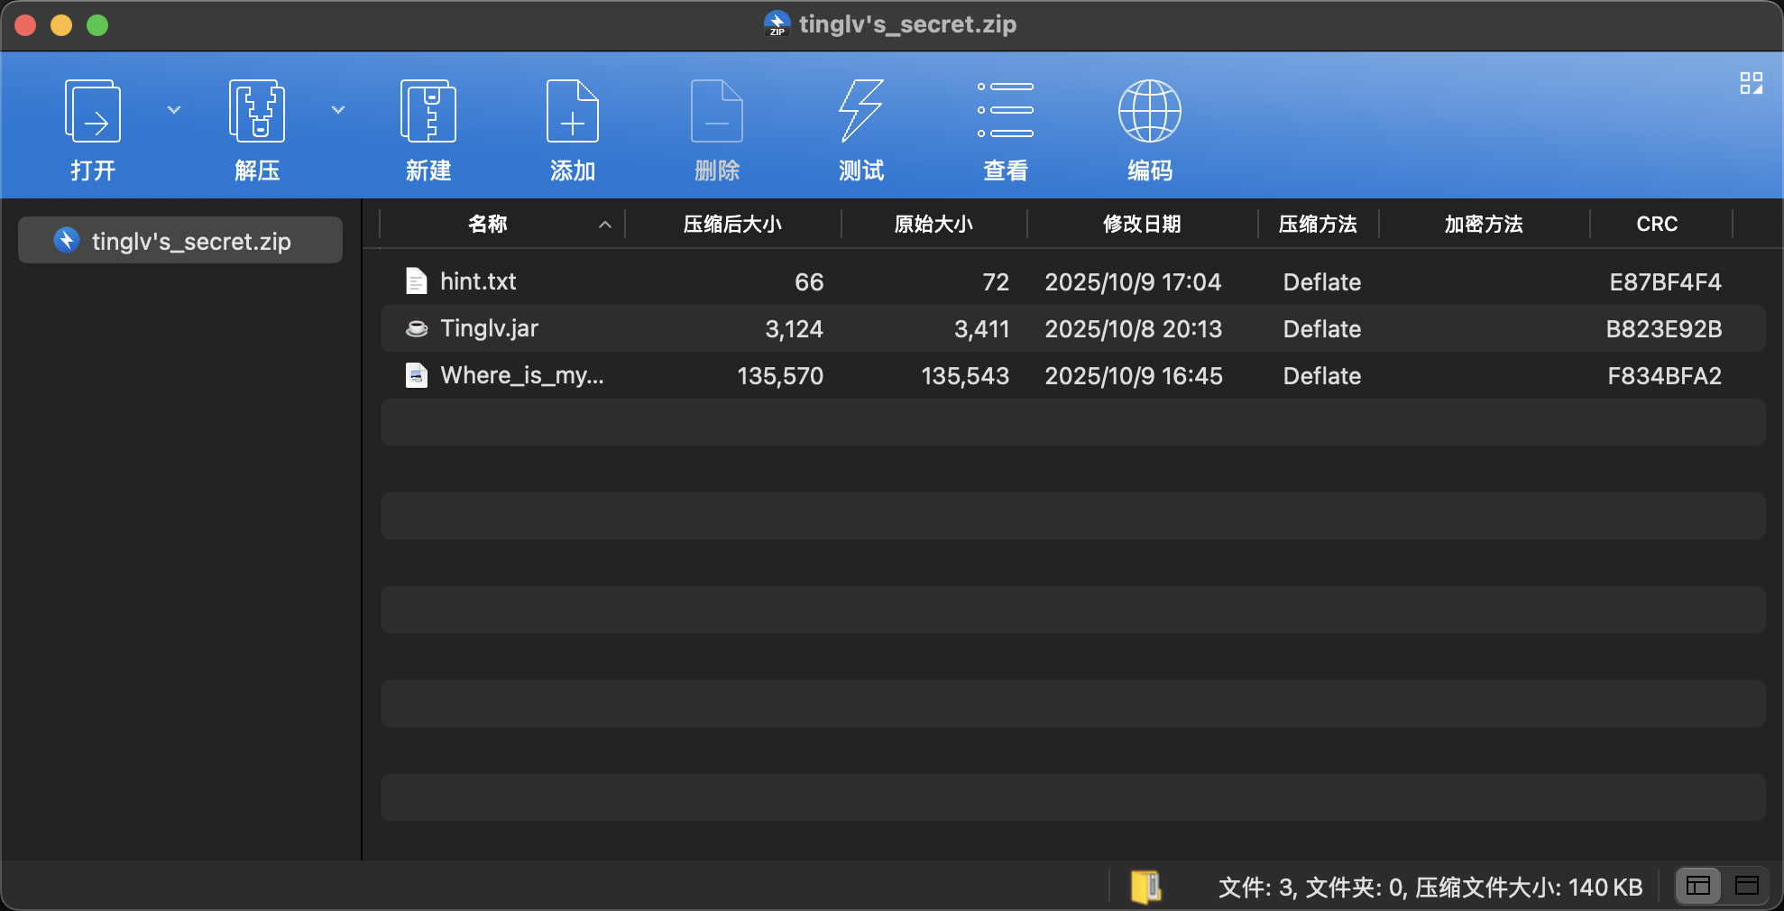Click the 编码 (Encoding) globe icon
The image size is (1784, 911).
click(1150, 112)
